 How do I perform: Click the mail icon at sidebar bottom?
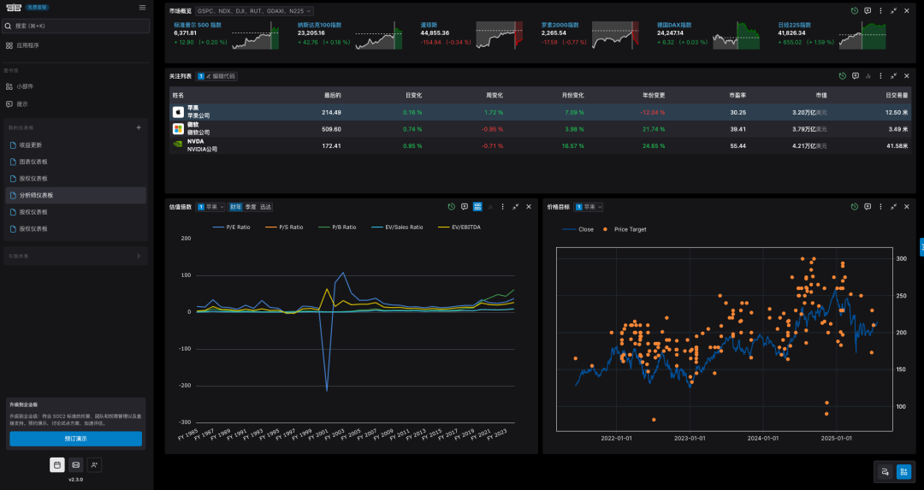(x=76, y=465)
